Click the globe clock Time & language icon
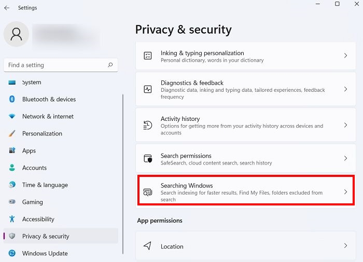 (x=12, y=185)
